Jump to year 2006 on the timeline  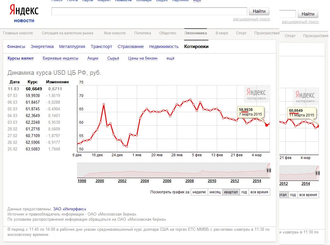click(x=167, y=181)
